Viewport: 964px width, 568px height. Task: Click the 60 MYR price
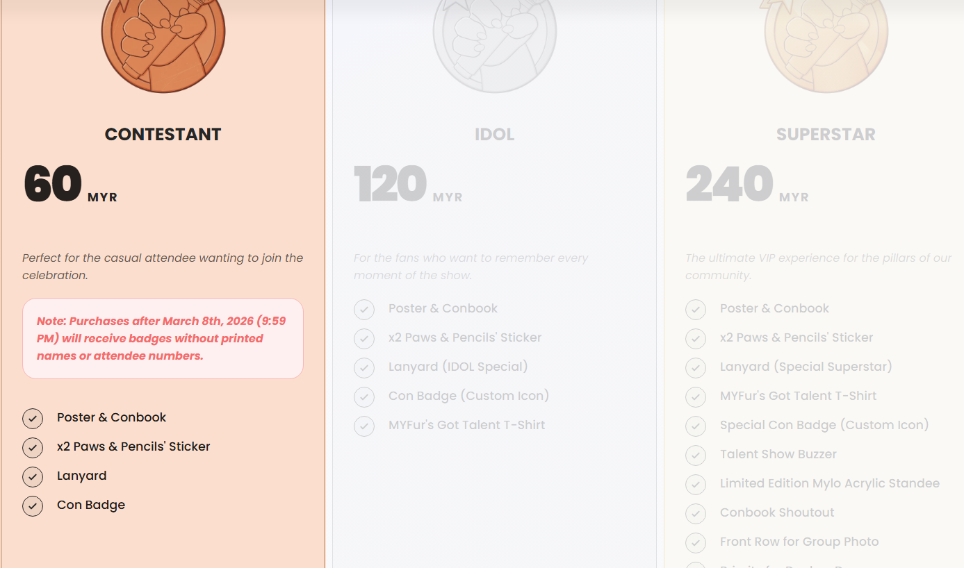(70, 185)
